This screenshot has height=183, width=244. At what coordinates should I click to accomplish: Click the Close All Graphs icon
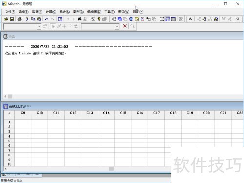(181, 19)
